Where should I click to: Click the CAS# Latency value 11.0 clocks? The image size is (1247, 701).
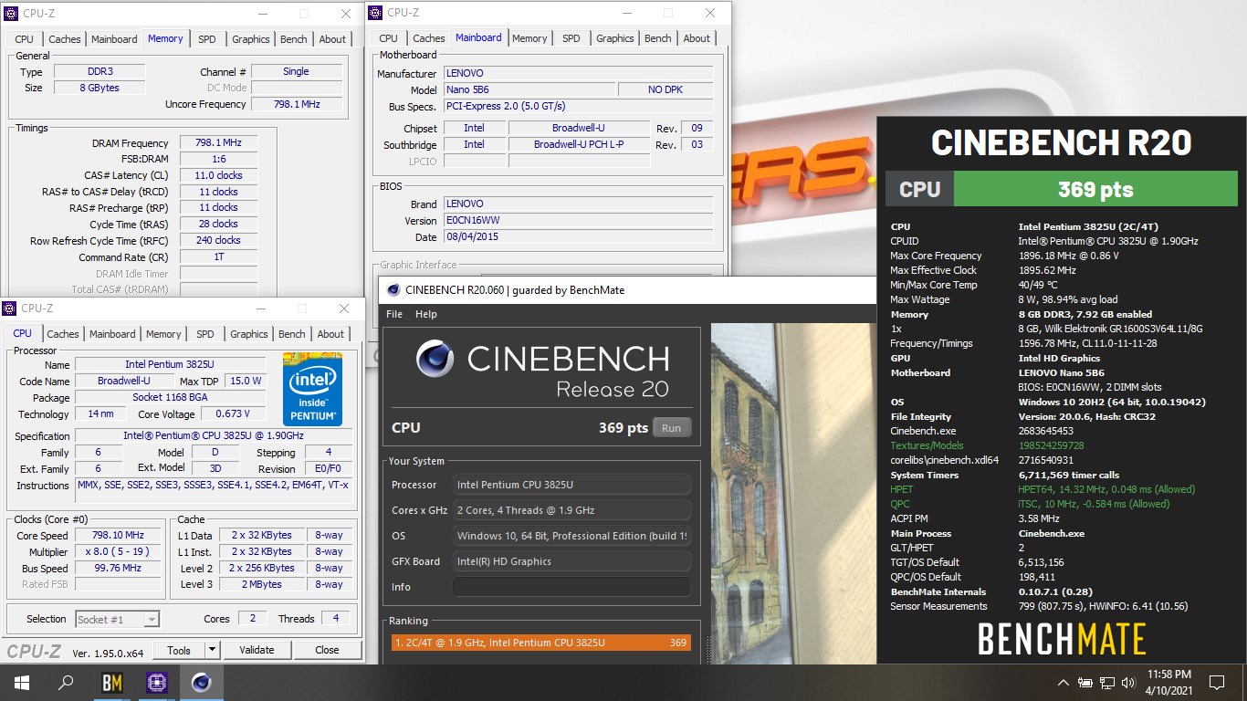(x=218, y=175)
